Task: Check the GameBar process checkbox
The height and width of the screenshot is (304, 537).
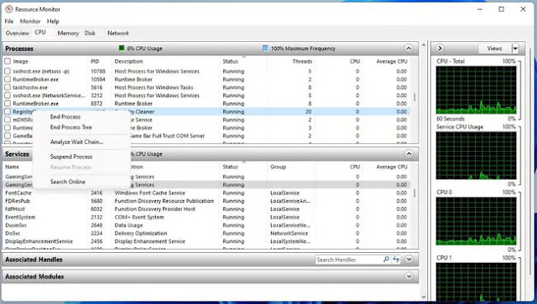Action: [8, 136]
